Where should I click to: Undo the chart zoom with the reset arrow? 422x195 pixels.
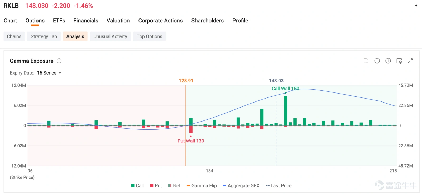pos(366,61)
